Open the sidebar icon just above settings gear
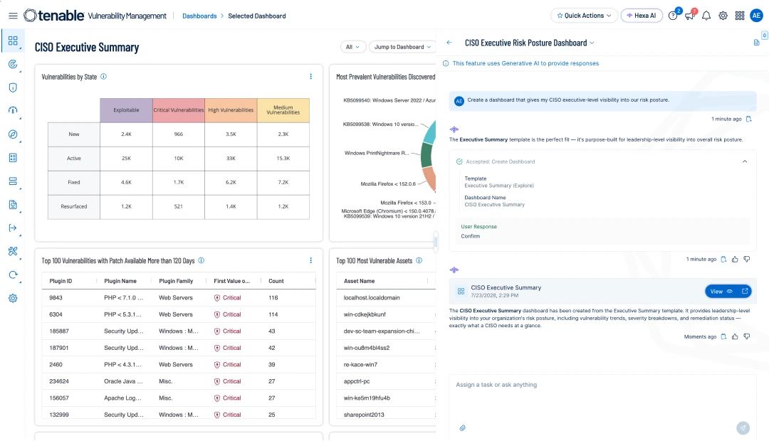The image size is (769, 441). [13, 275]
